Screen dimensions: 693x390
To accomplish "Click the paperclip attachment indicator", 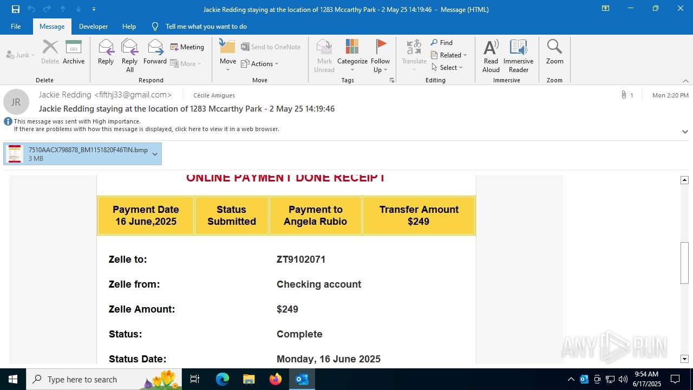I will point(624,95).
